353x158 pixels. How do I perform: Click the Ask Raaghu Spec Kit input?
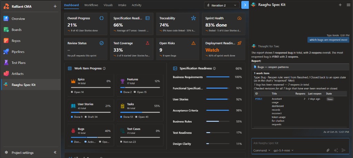pos(300,143)
